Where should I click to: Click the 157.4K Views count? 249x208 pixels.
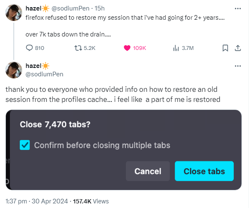tap(91, 201)
